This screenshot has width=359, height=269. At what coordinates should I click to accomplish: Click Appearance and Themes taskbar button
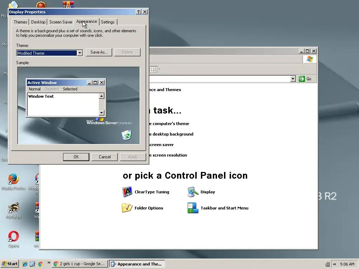[137, 264]
